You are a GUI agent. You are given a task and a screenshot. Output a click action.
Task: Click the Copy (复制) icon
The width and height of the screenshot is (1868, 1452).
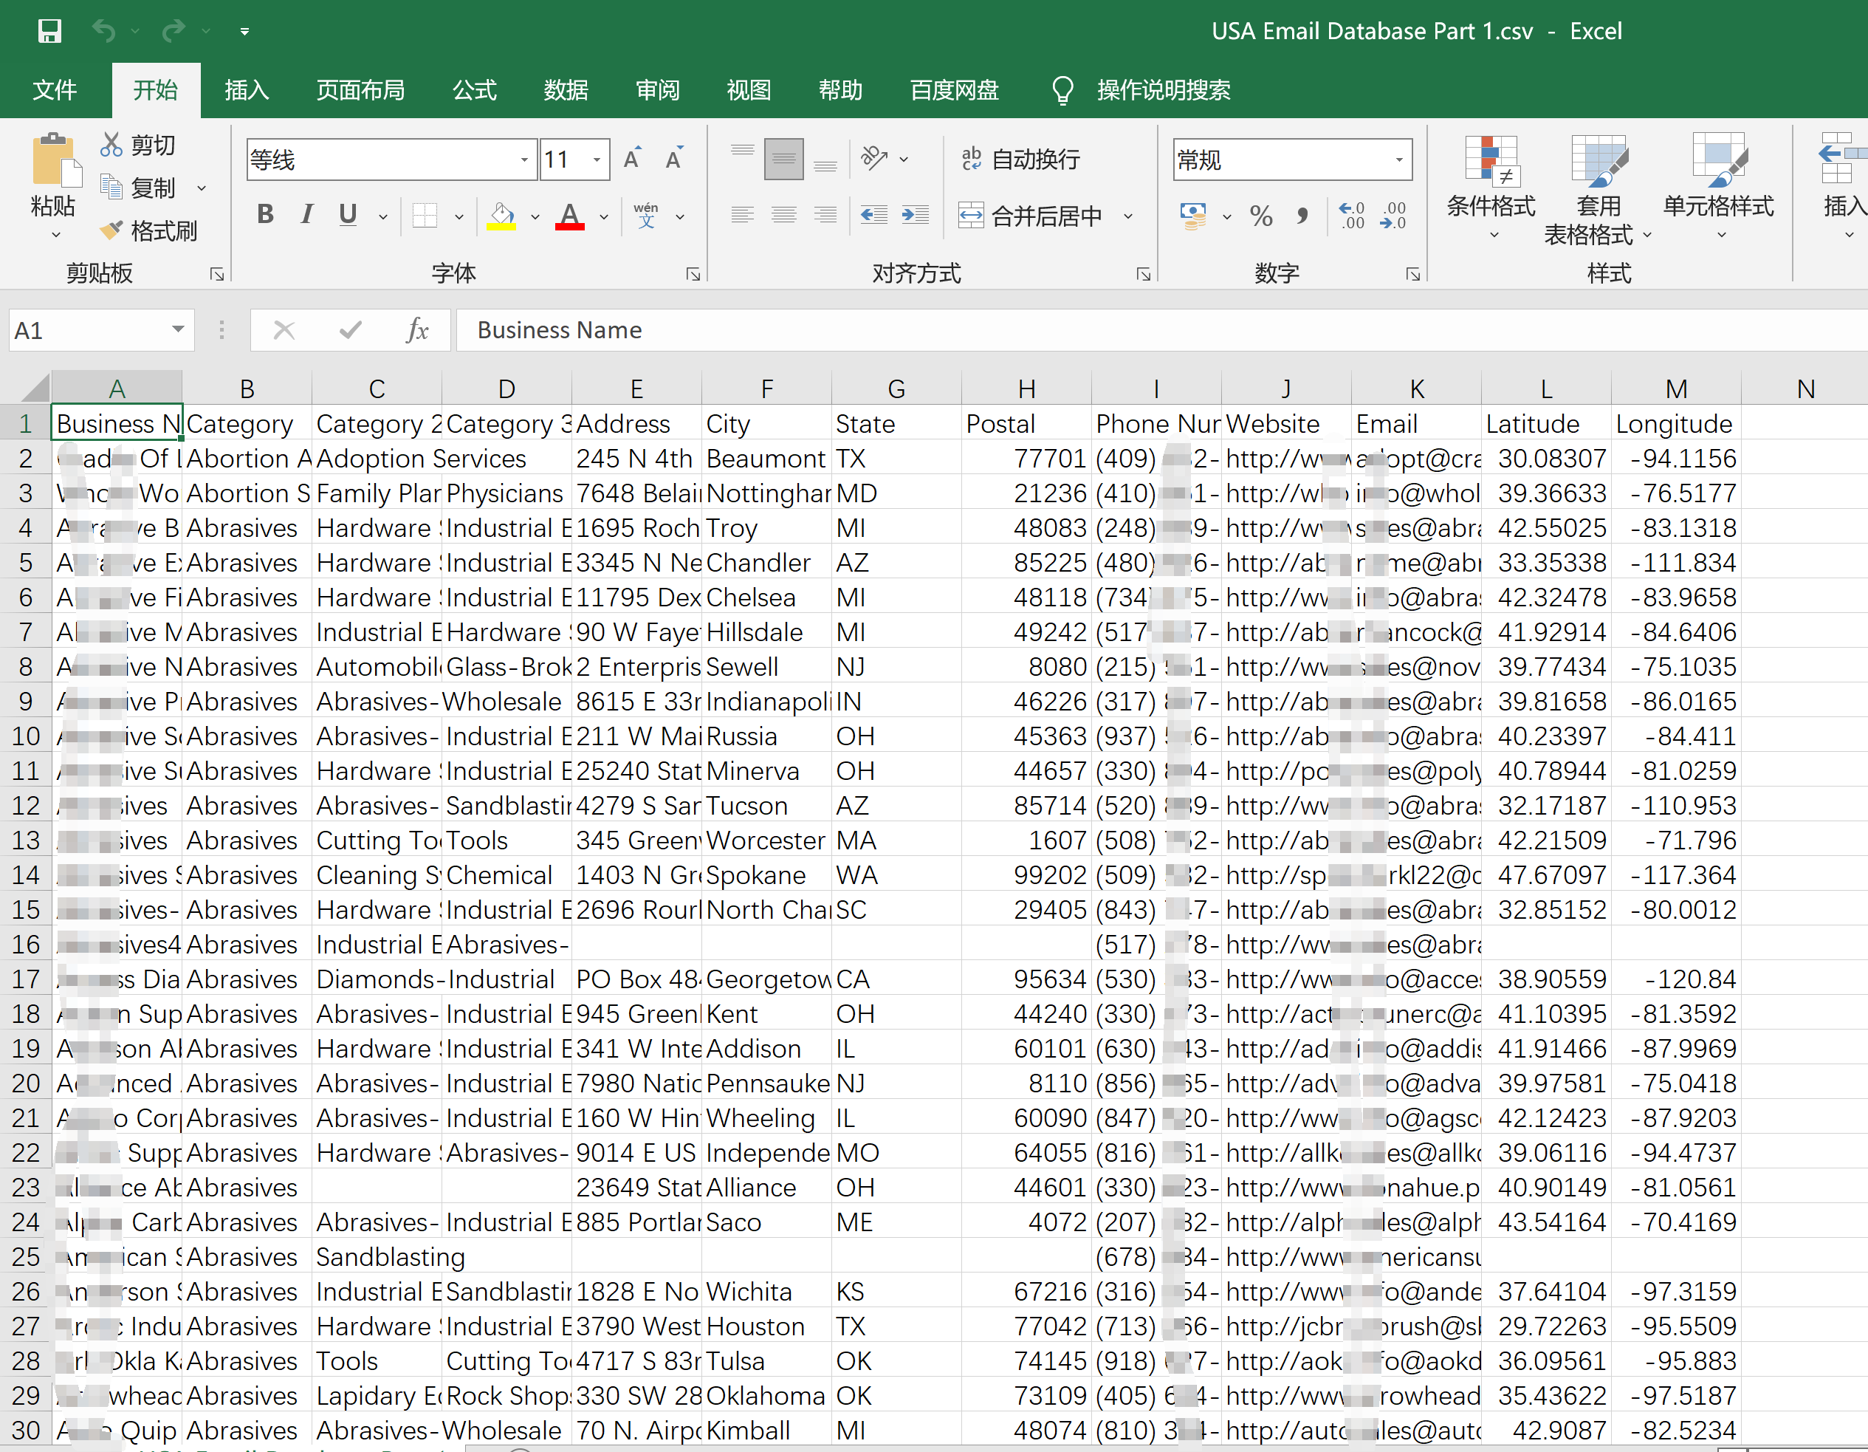point(111,187)
